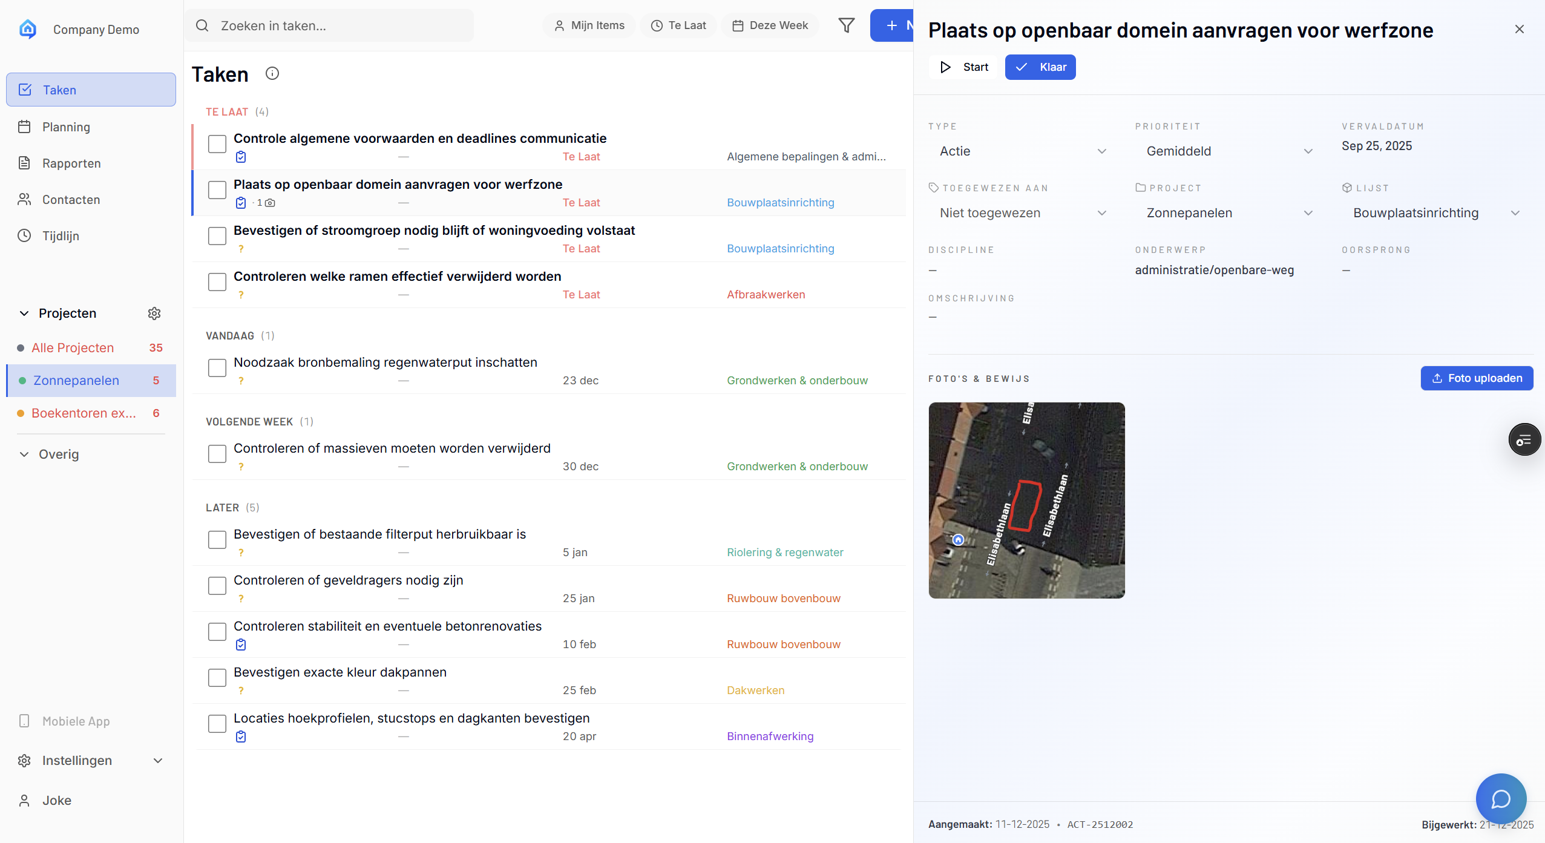This screenshot has width=1545, height=843.
Task: Click the floating checklist panel icon
Action: 1524,440
